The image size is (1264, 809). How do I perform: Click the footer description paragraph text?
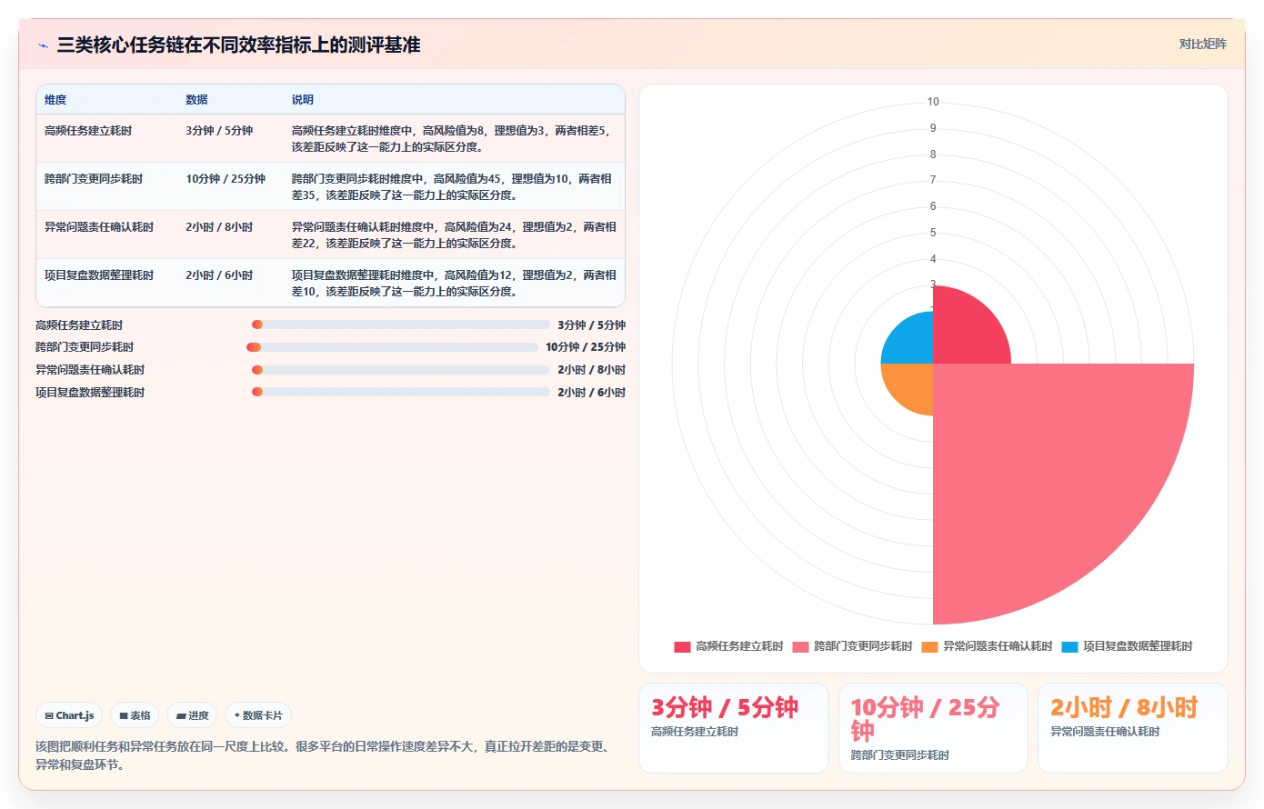tap(322, 755)
